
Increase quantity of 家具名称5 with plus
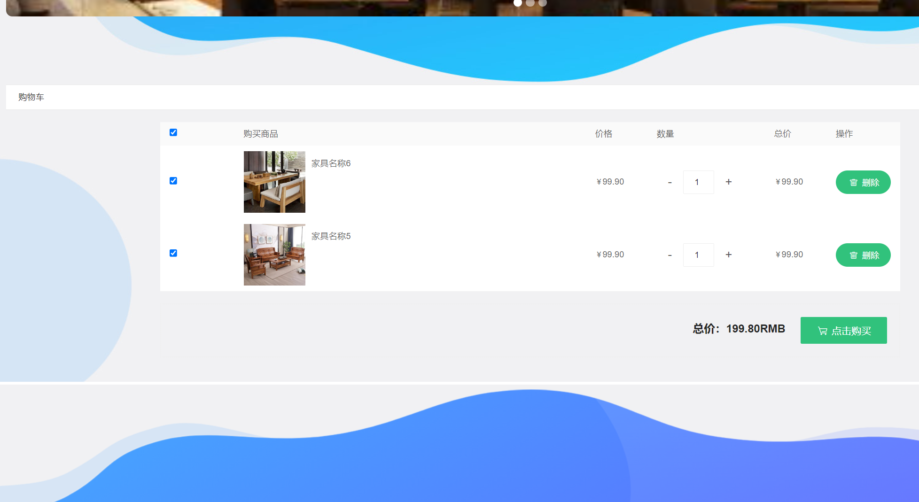728,255
